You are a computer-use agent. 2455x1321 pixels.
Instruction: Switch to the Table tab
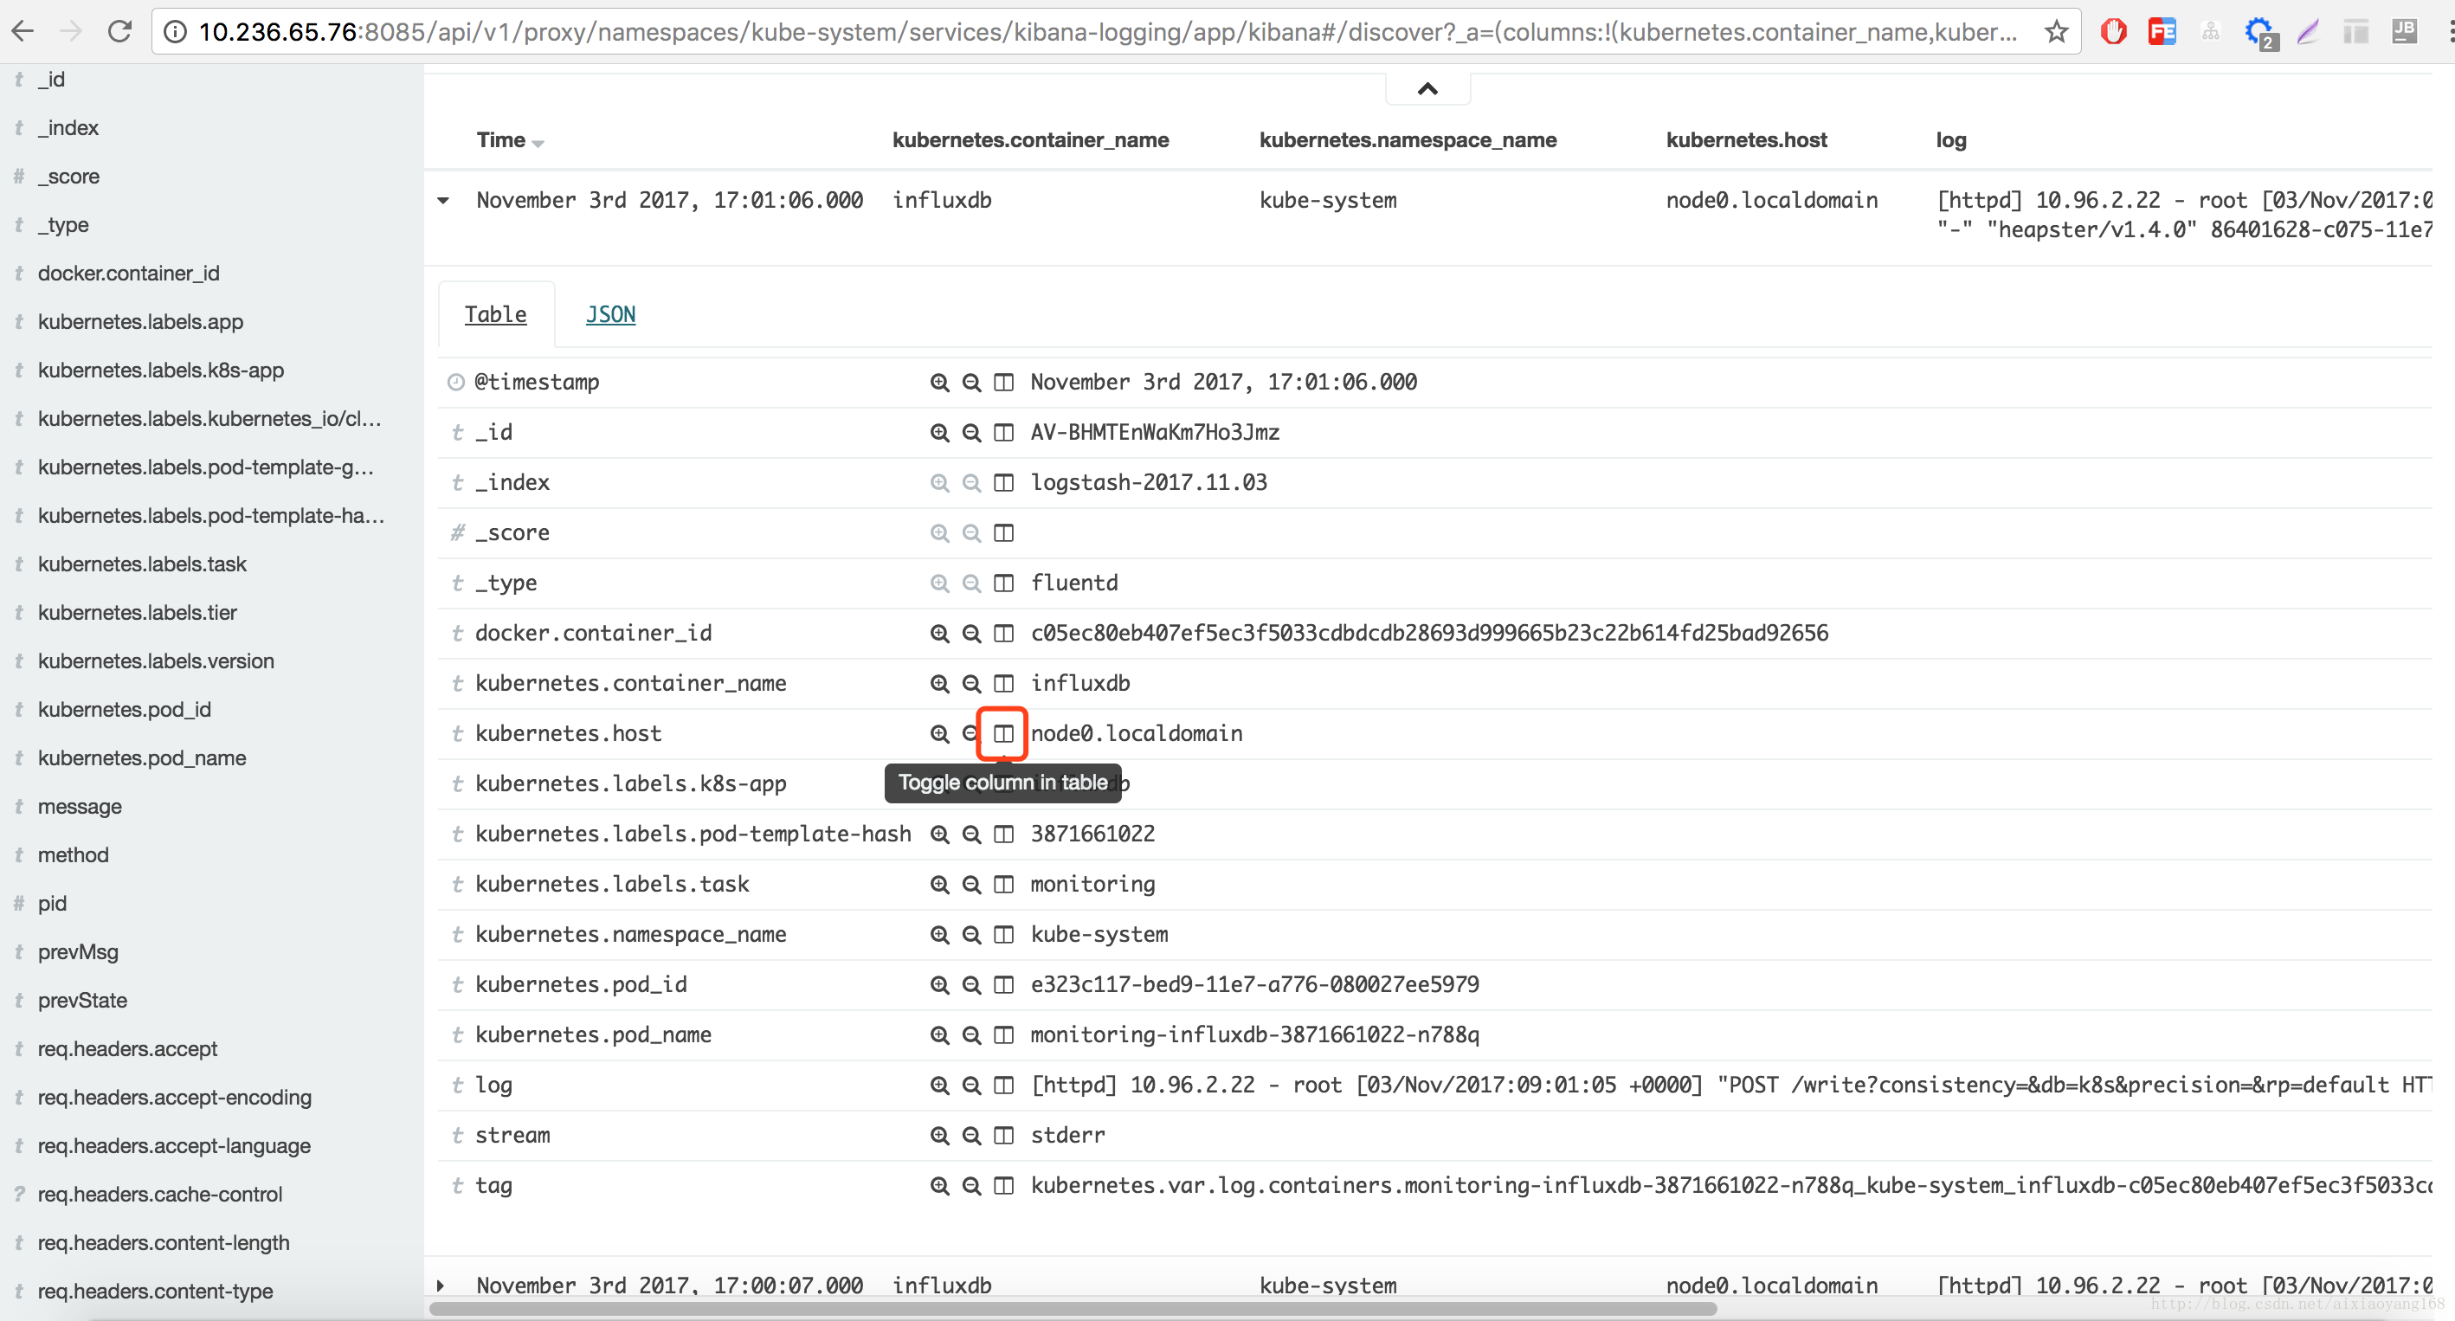point(496,314)
